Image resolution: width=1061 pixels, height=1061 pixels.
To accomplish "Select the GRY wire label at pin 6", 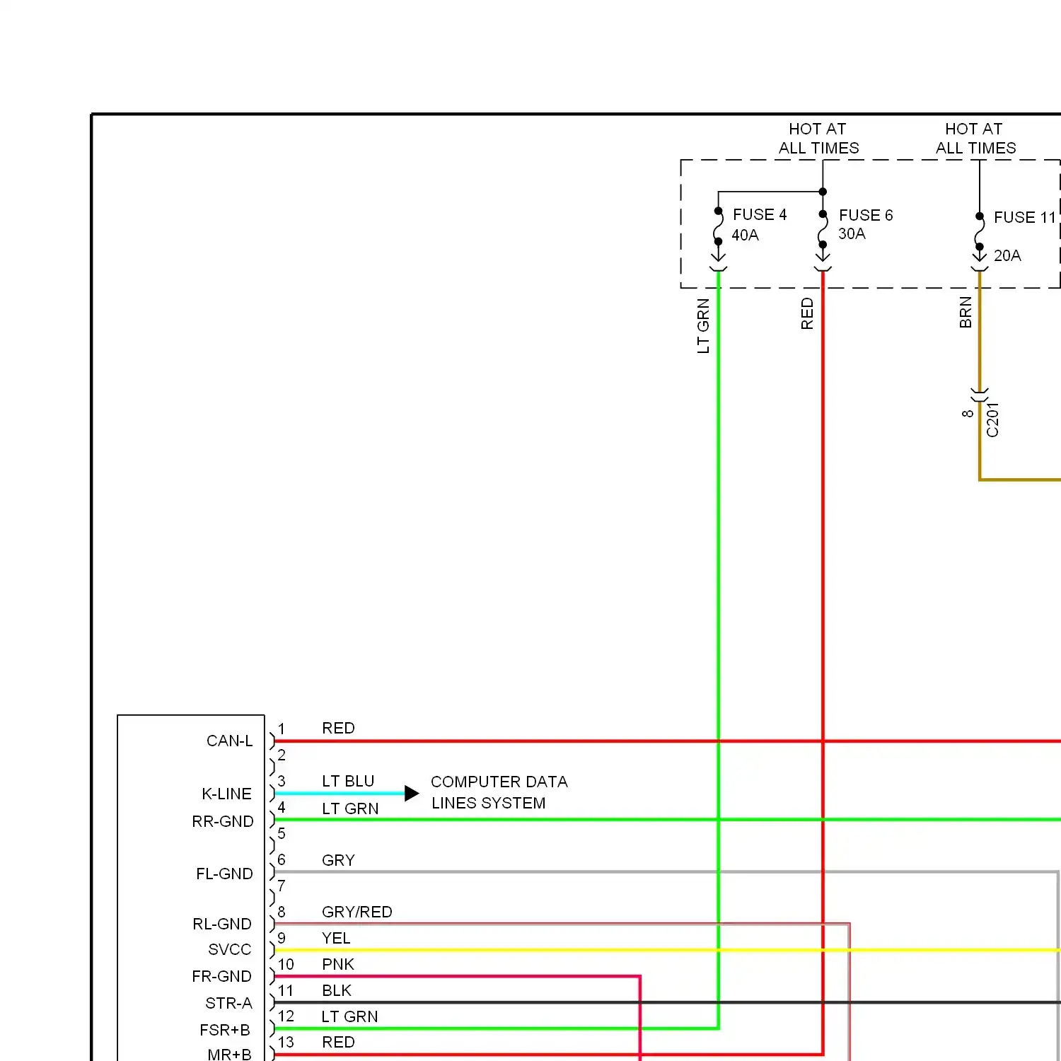I will point(338,860).
